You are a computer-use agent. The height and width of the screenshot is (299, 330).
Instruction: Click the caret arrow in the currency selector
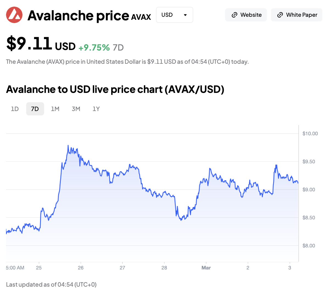pos(185,15)
